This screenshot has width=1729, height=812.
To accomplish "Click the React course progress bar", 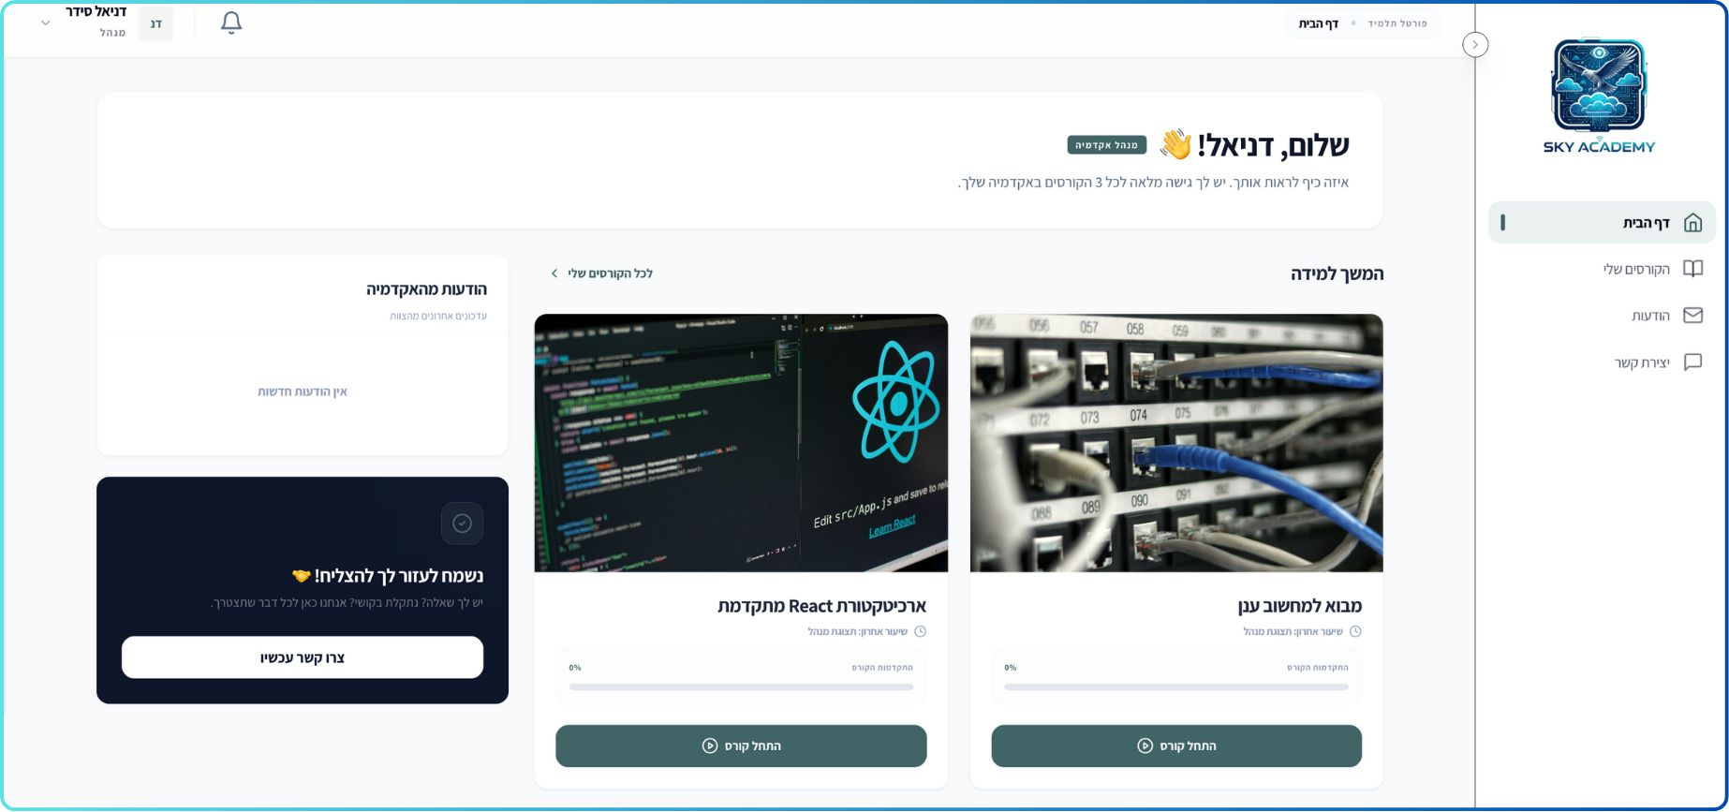I will tap(741, 687).
